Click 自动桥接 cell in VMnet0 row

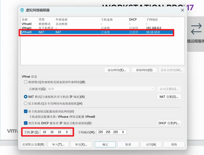point(61,24)
